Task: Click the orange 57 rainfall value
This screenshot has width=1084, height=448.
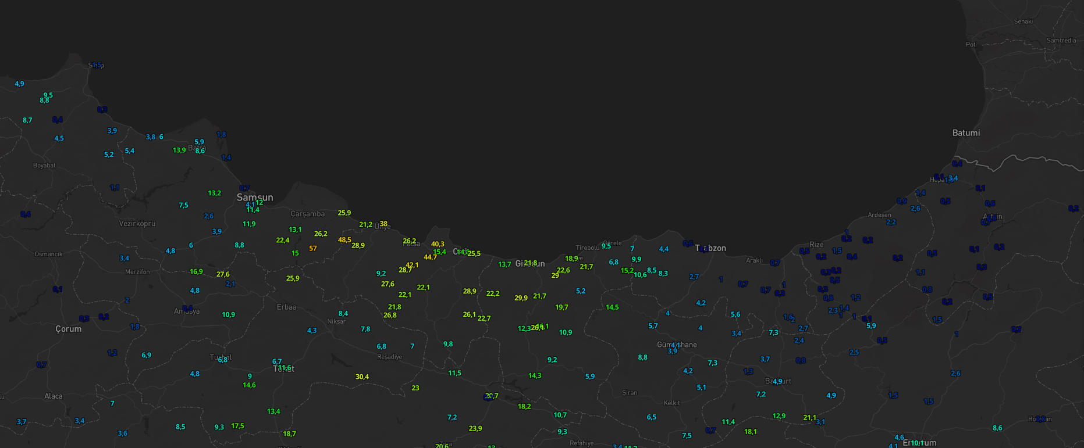Action: [x=313, y=248]
